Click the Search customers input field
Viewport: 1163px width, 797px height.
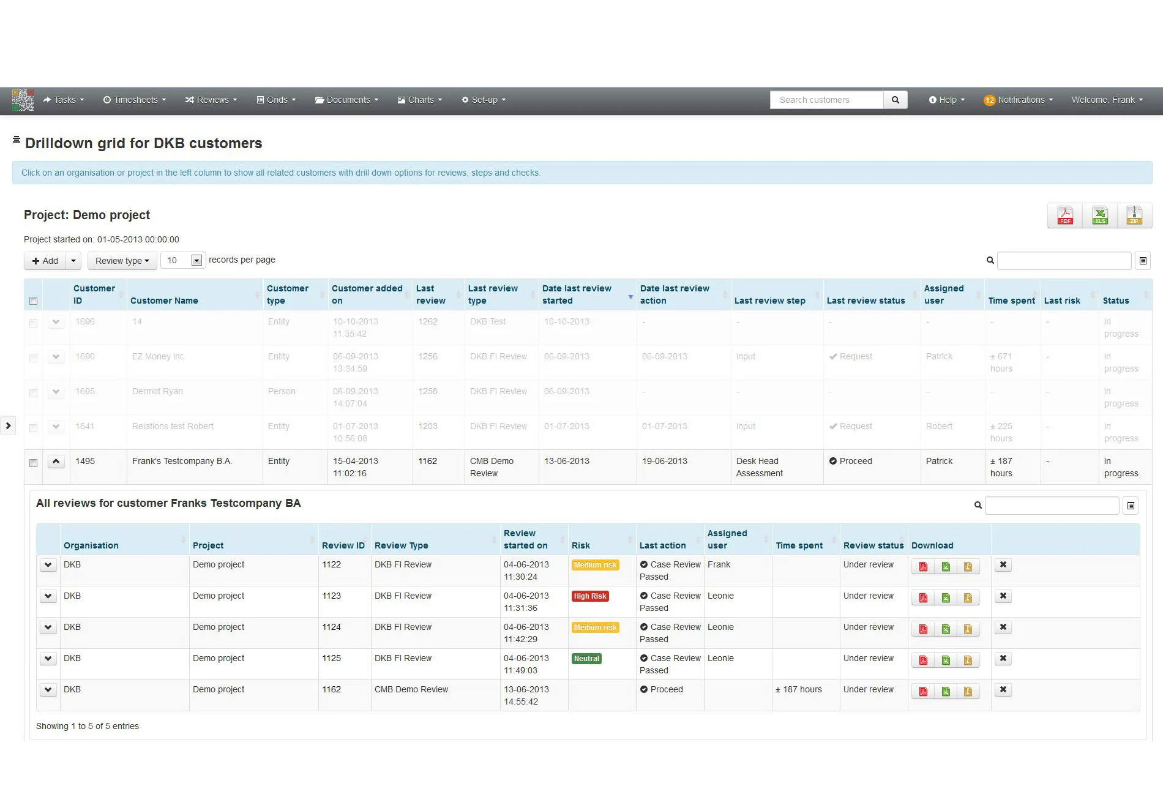point(826,100)
